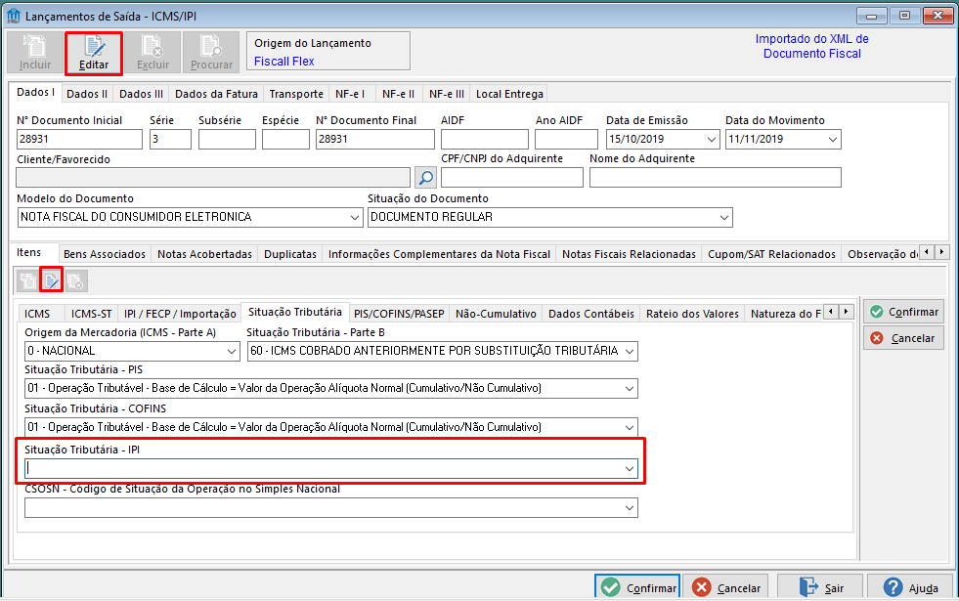Screen dimensions: 959x601
Task: Open Cupom/SAT Relacionados tab
Action: tap(771, 254)
